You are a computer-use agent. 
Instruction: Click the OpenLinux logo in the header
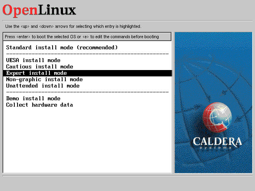click(x=39, y=10)
